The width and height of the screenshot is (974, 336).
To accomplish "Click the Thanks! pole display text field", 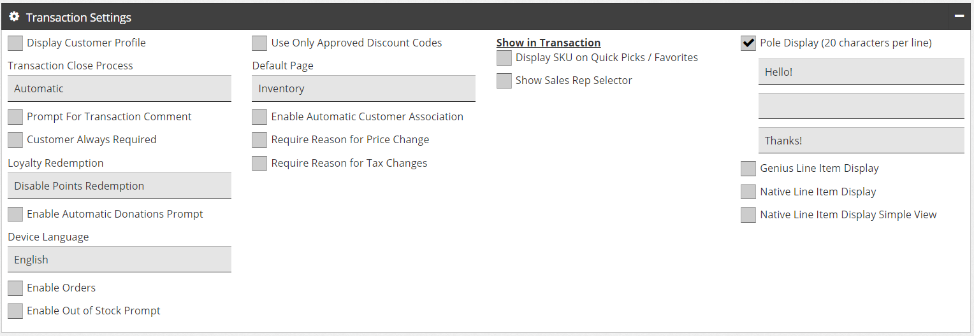I will (861, 141).
